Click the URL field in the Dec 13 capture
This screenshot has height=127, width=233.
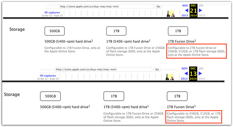point(103,69)
